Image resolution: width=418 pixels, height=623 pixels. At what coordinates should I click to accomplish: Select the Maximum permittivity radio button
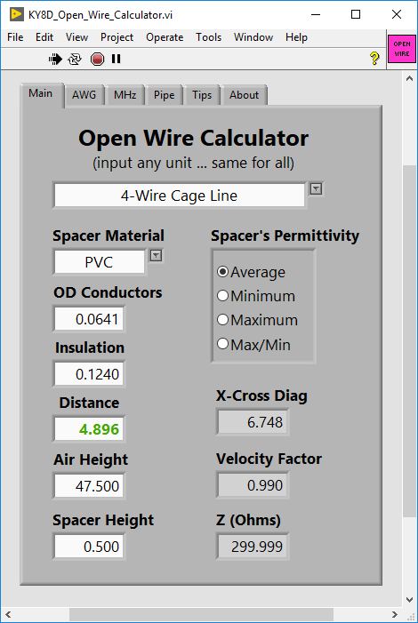(x=257, y=320)
